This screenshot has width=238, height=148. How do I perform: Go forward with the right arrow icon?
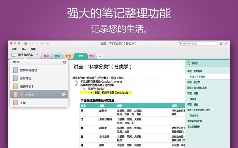coord(37,44)
